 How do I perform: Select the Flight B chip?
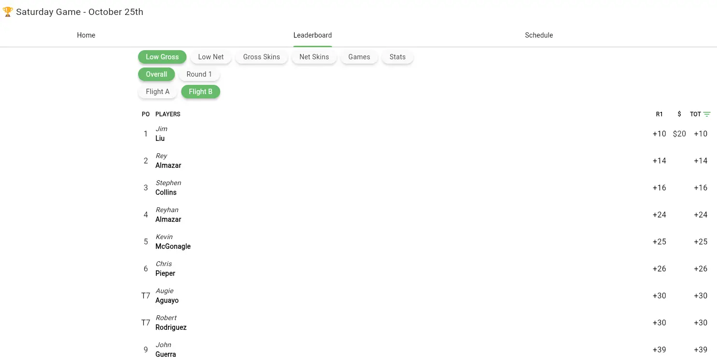click(x=200, y=92)
